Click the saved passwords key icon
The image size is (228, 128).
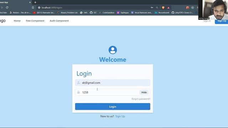(x=152, y=7)
